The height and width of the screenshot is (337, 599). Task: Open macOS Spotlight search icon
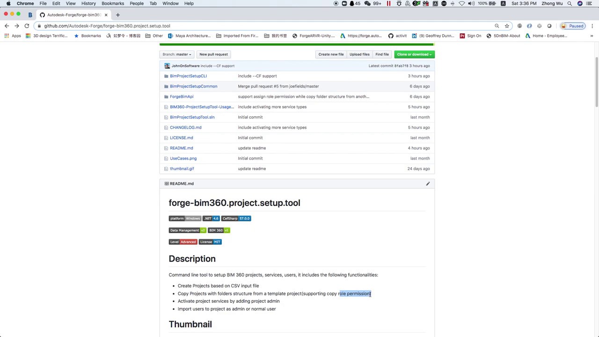pos(570,3)
